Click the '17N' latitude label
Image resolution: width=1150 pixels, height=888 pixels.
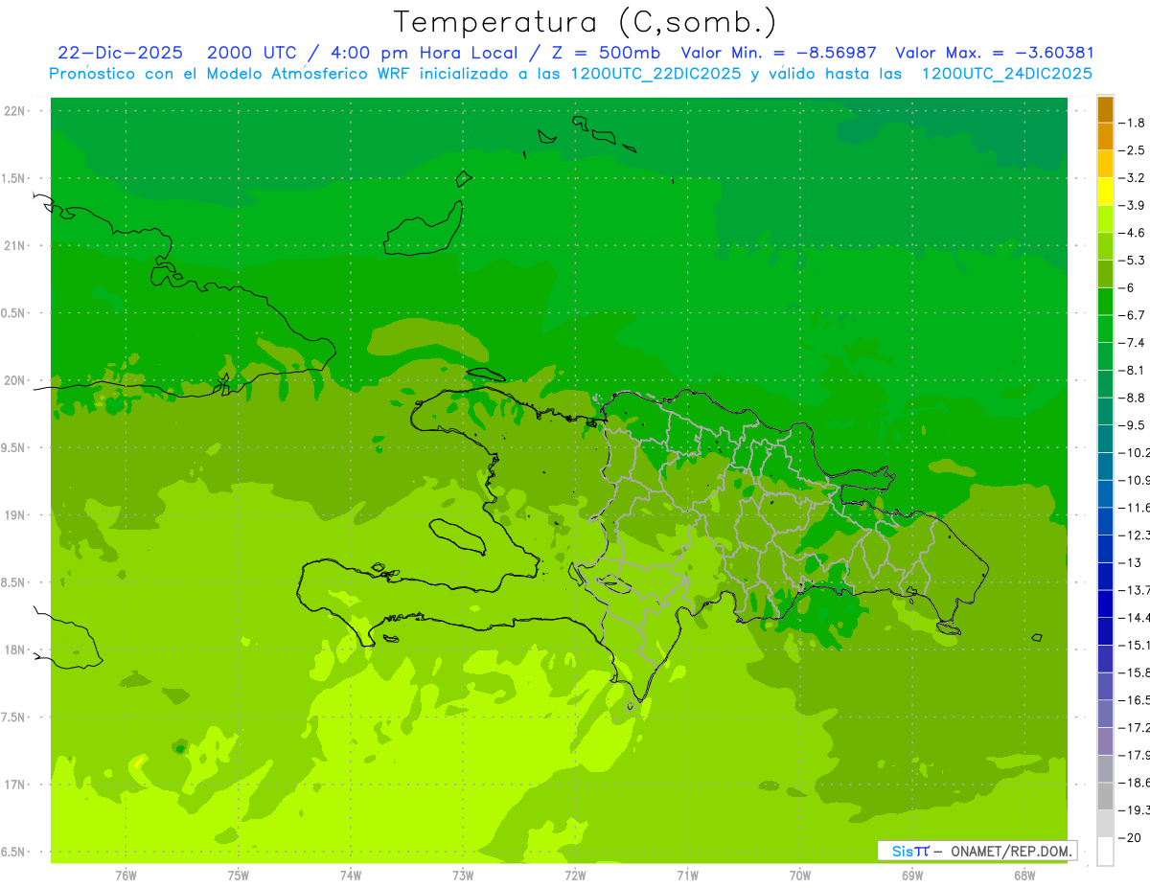coord(14,785)
